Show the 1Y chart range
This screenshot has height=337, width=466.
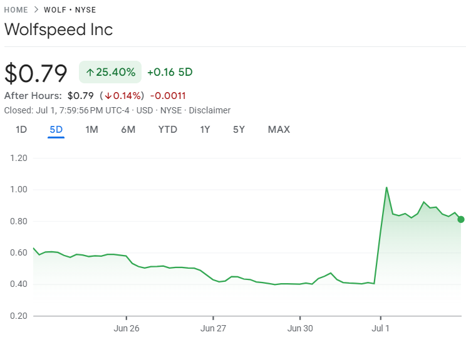pyautogui.click(x=205, y=130)
